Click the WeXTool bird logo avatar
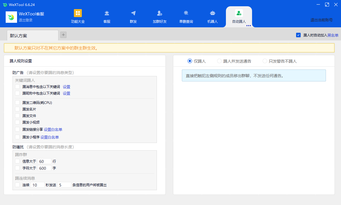 [x=11, y=17]
